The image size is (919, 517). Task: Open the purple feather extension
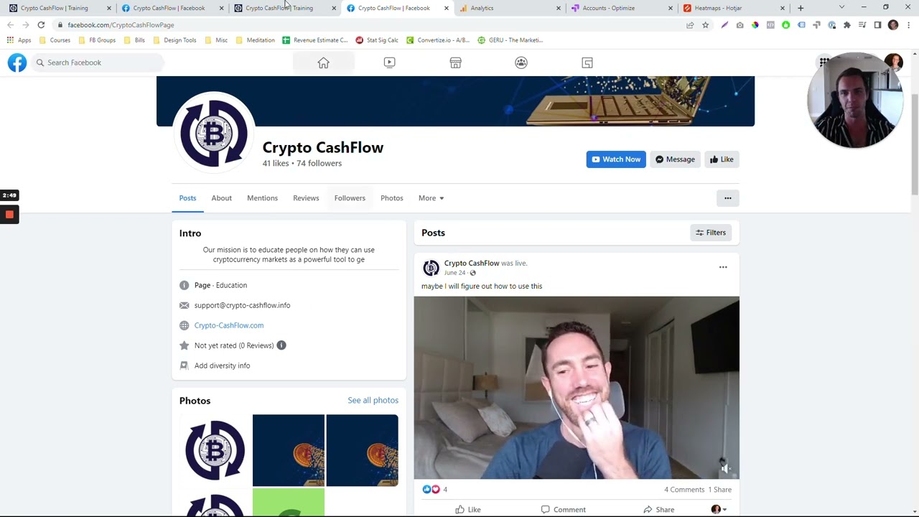coord(724,25)
